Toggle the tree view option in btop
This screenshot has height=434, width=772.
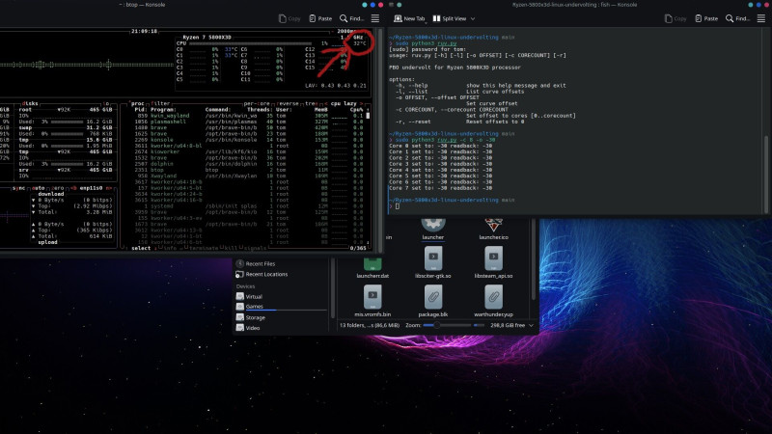pyautogui.click(x=311, y=104)
